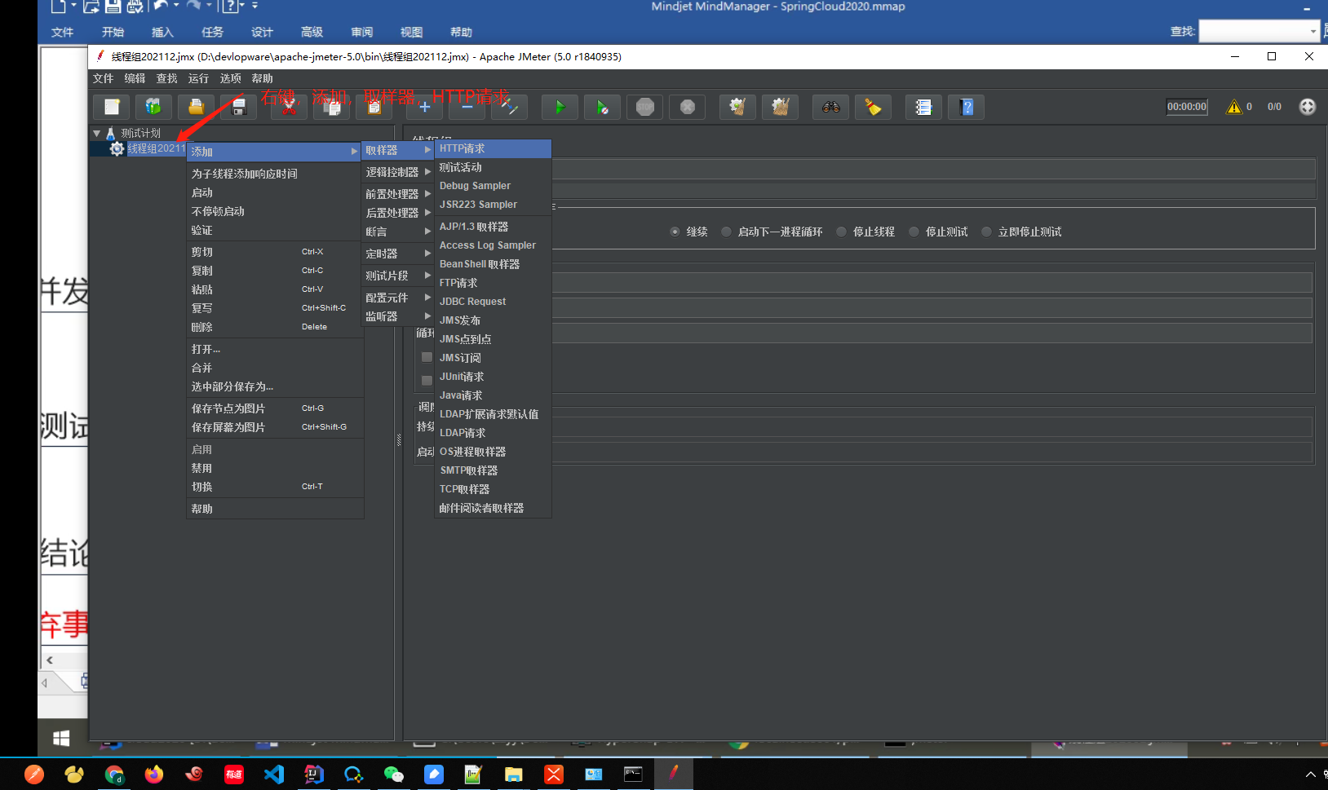The width and height of the screenshot is (1328, 790).
Task: Open MindManager search dropdown arrow
Action: (x=1313, y=32)
